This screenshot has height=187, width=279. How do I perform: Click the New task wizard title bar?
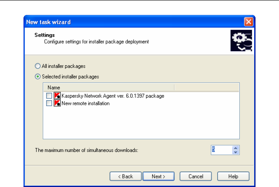(x=128, y=22)
